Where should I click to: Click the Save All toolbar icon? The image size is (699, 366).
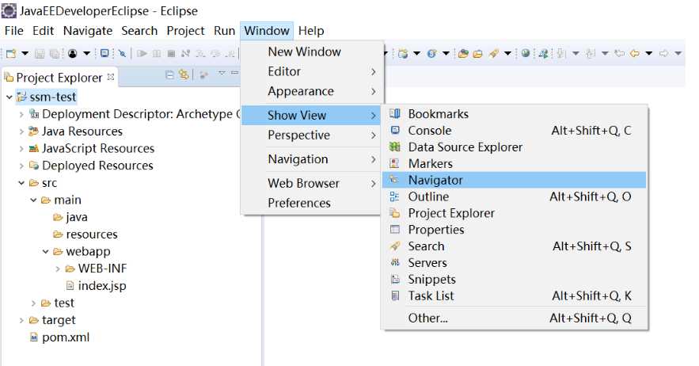pos(54,54)
